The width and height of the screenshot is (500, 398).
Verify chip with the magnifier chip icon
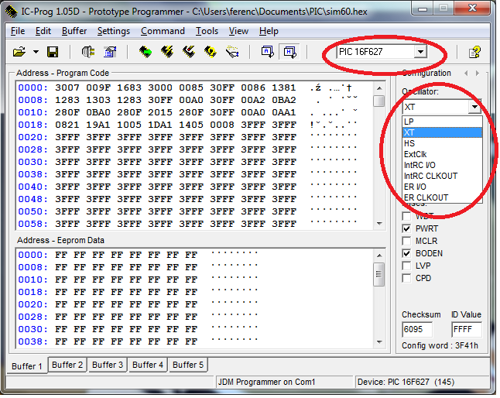[x=211, y=52]
